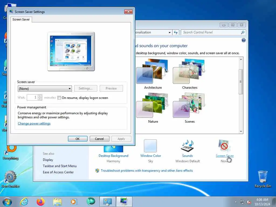
Task: Open Ease of Access Center link
Action: point(58,172)
